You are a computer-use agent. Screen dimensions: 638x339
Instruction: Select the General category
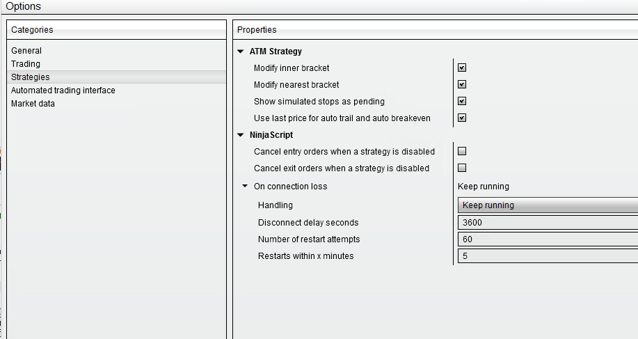click(26, 51)
